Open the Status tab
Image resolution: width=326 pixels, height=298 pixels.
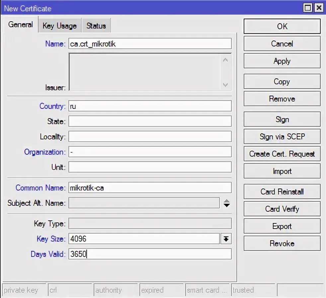(x=96, y=26)
